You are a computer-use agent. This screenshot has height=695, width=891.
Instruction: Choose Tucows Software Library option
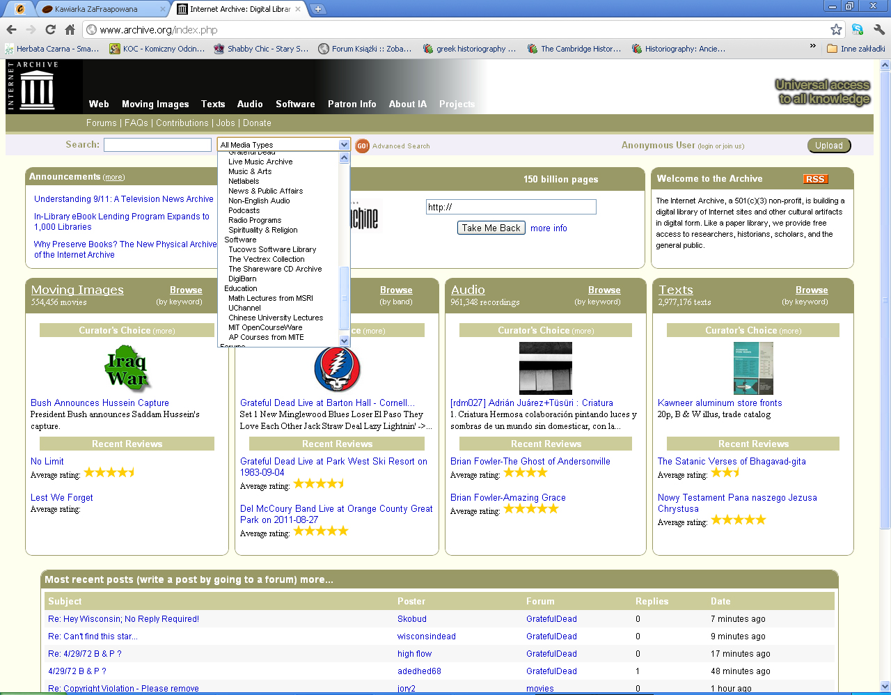pyautogui.click(x=272, y=249)
